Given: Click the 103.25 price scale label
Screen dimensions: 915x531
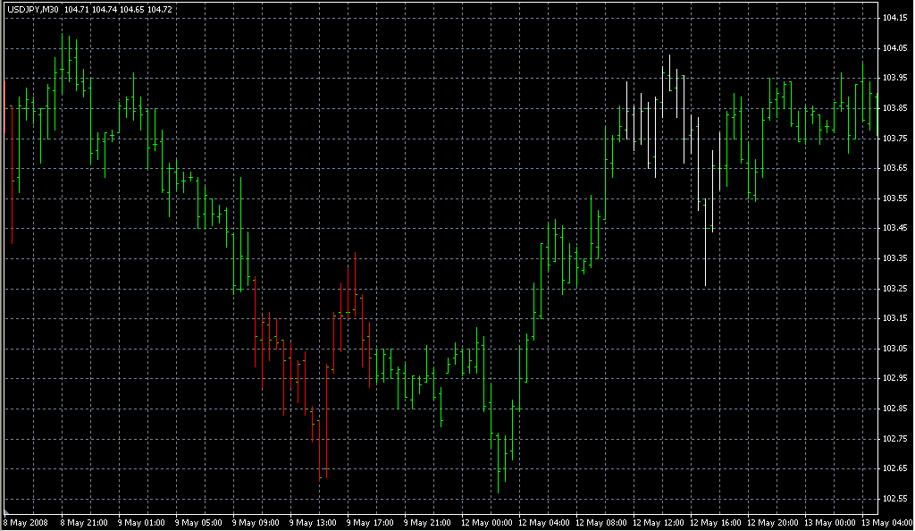Looking at the screenshot, I should [894, 288].
